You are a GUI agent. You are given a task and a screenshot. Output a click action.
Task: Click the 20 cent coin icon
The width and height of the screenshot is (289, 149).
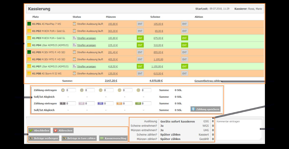tap(120, 90)
